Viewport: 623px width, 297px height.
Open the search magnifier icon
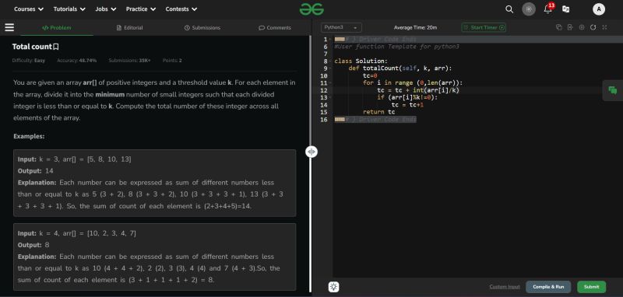click(509, 9)
